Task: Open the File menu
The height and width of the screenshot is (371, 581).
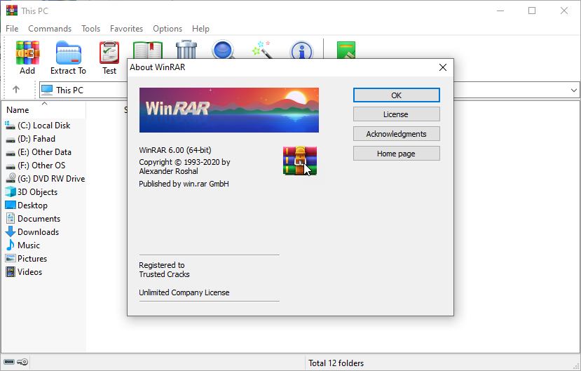Action: [x=12, y=29]
